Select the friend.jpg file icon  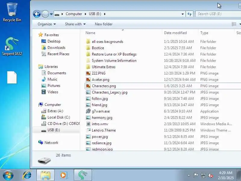[88, 105]
